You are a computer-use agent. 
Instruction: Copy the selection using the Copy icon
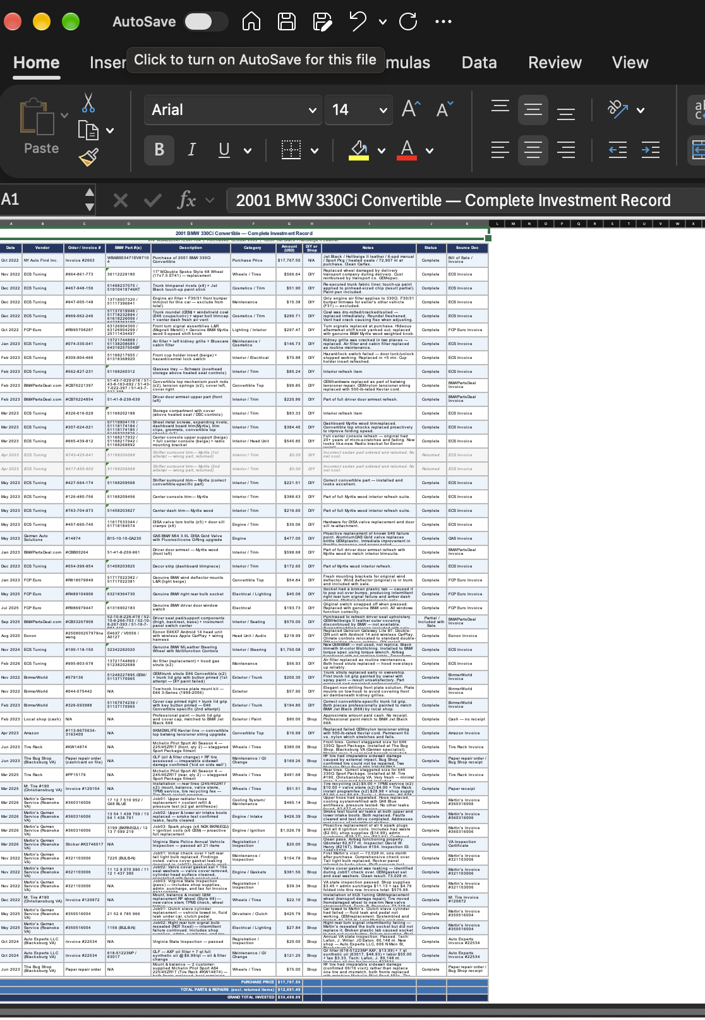coord(88,130)
